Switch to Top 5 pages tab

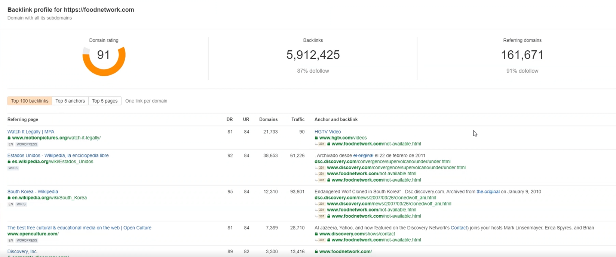pyautogui.click(x=105, y=101)
